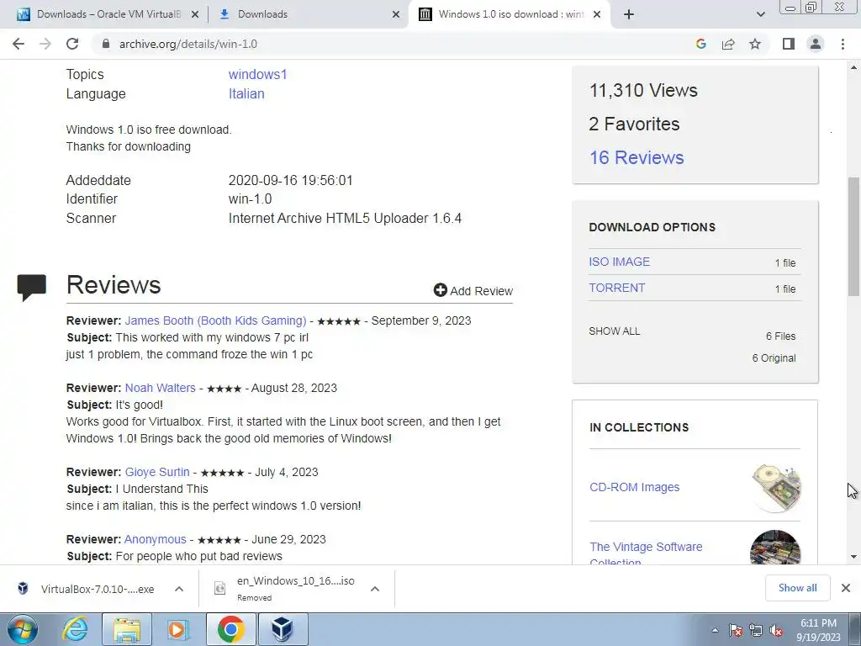Viewport: 861px width, 646px height.
Task: Go back to the previous page
Action: point(18,44)
